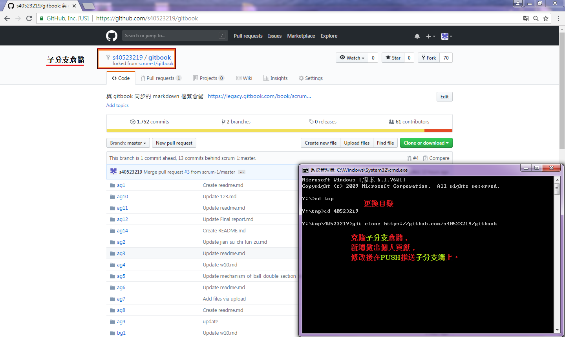Click Compare
Screen dimensions: 565x337
point(436,158)
